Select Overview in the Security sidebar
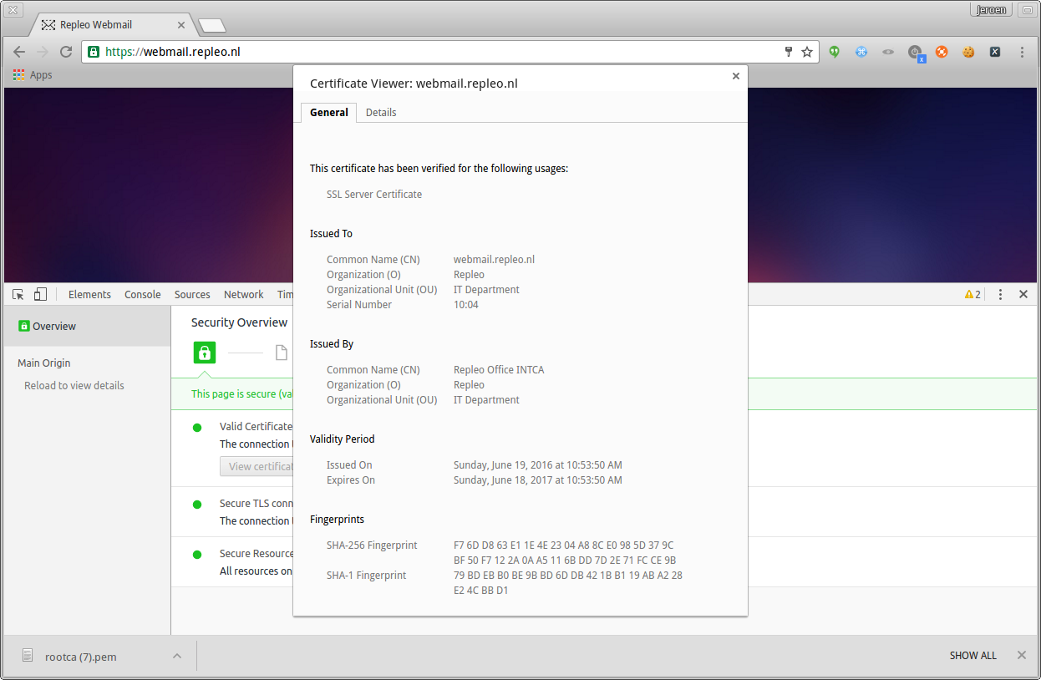The width and height of the screenshot is (1041, 680). pos(87,326)
